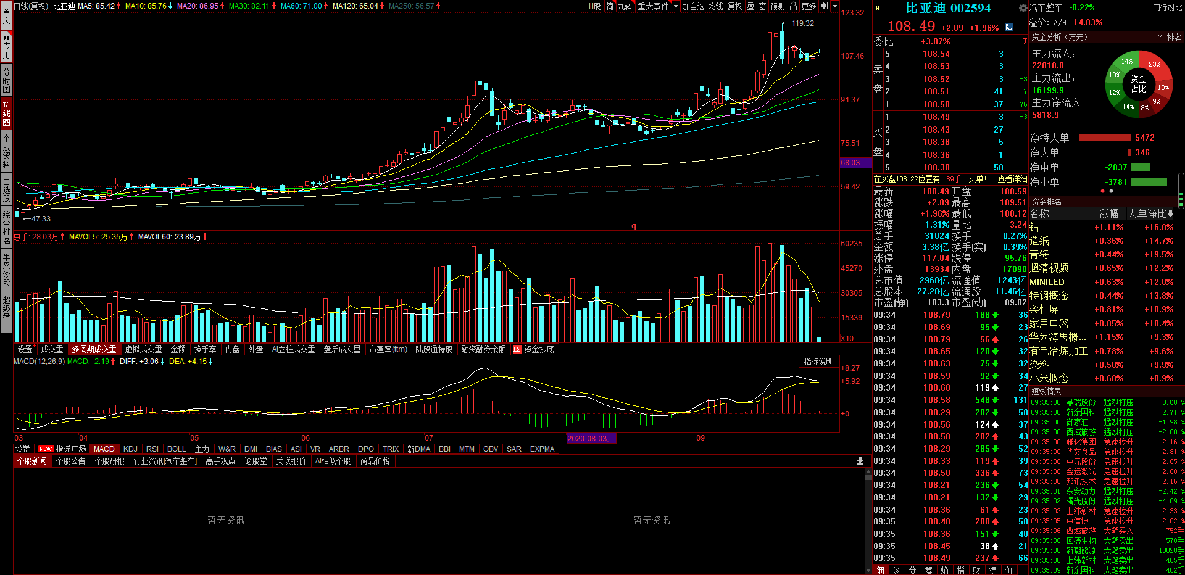Screen dimensions: 1185x575
Task: Switch indicator to RSI
Action: (x=152, y=449)
